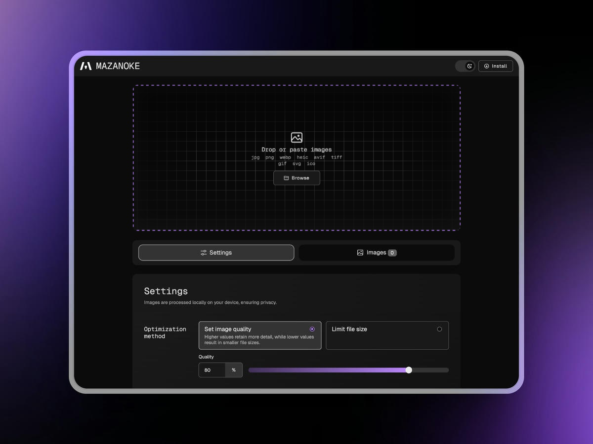Viewport: 593px width, 444px height.
Task: Select the Limit file size radio button
Action: click(x=439, y=329)
